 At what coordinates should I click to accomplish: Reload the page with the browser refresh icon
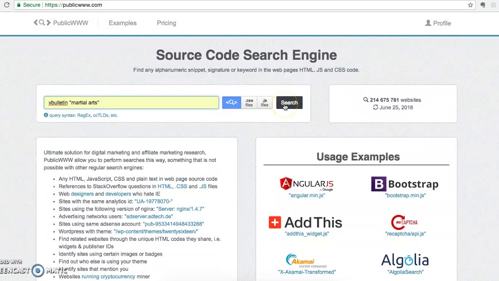click(7, 5)
